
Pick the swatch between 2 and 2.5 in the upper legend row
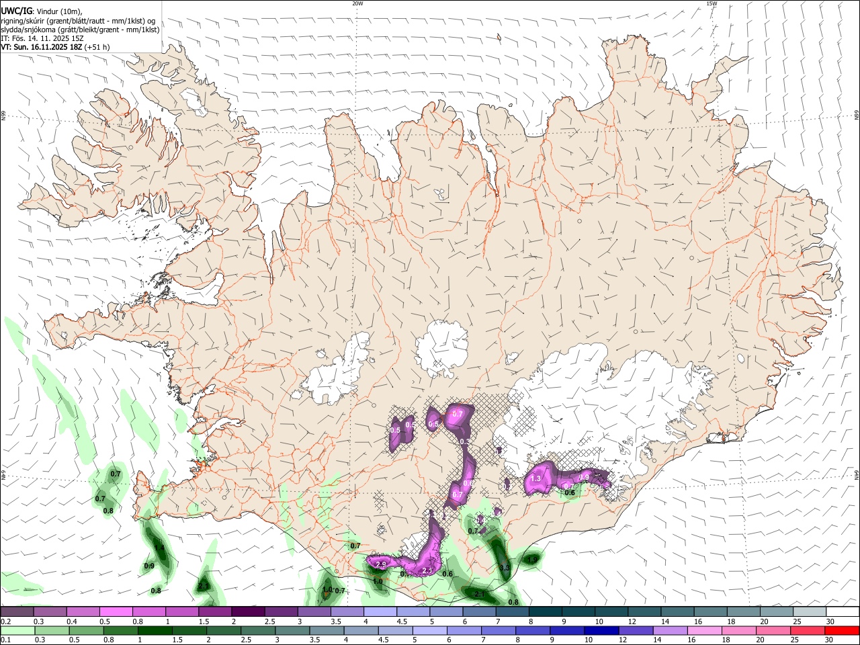point(248,612)
